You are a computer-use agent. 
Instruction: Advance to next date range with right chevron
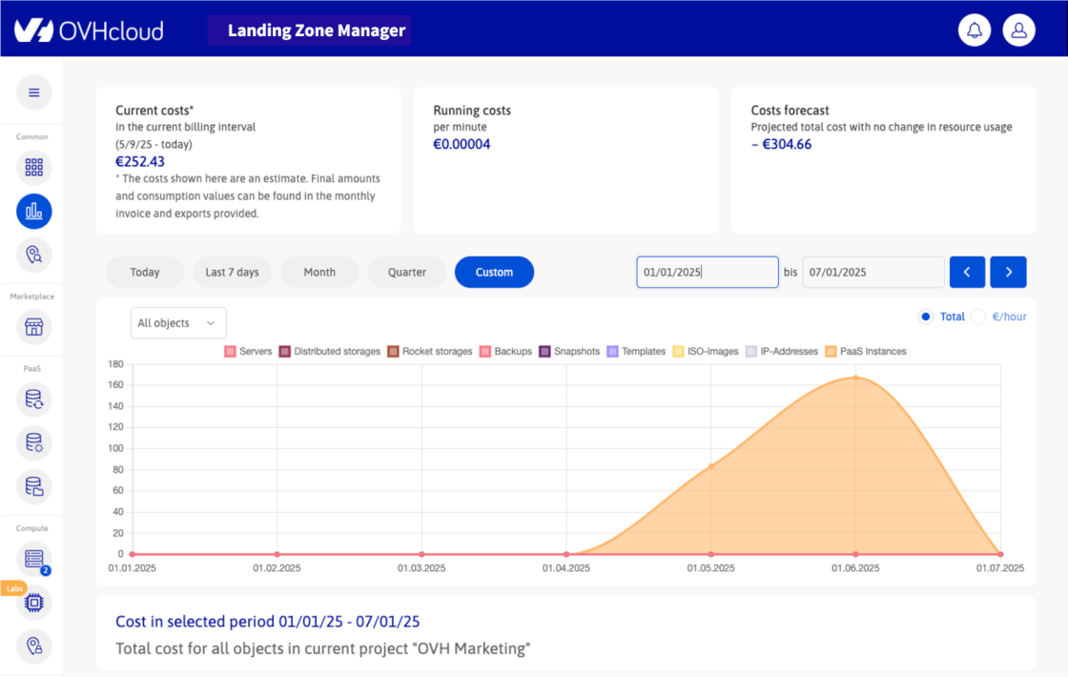click(1008, 272)
